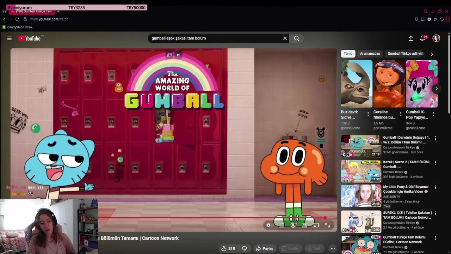Open options for SÜREKLİ DİZİ video
451x254 pixels.
[435, 214]
